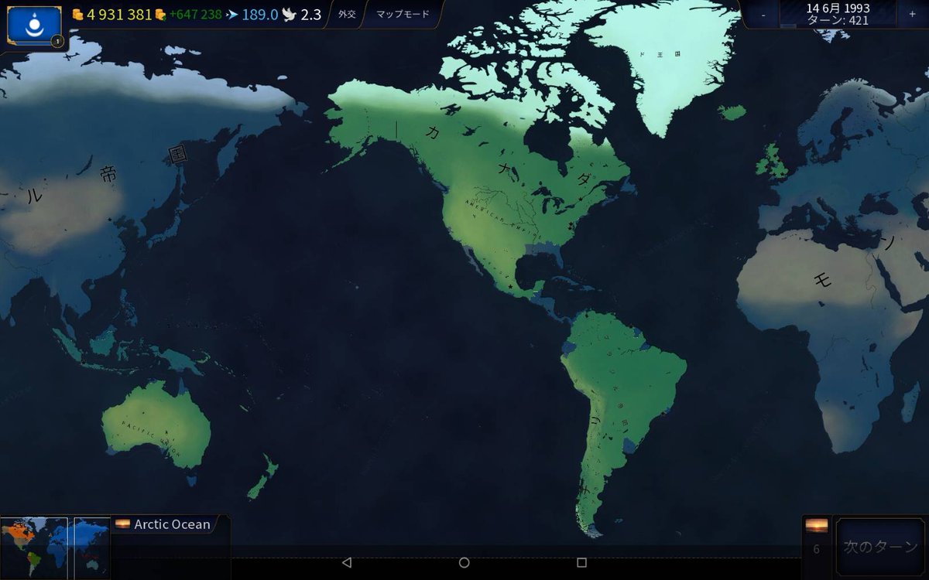
Task: Open the player civilization flag panel
Action: [x=34, y=26]
